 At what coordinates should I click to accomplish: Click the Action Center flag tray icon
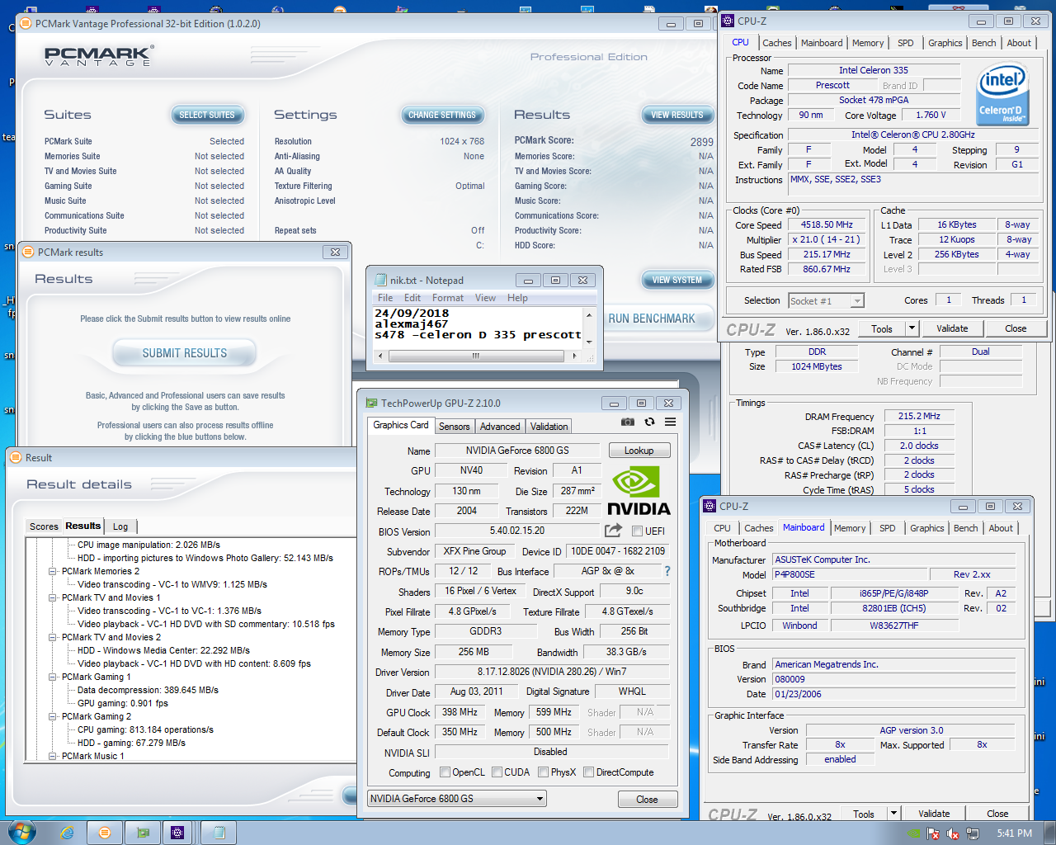pos(933,833)
